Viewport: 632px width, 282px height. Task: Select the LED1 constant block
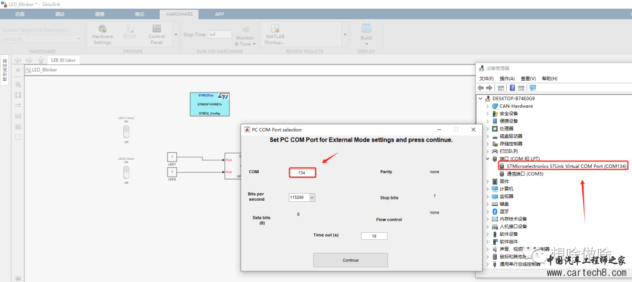172,157
